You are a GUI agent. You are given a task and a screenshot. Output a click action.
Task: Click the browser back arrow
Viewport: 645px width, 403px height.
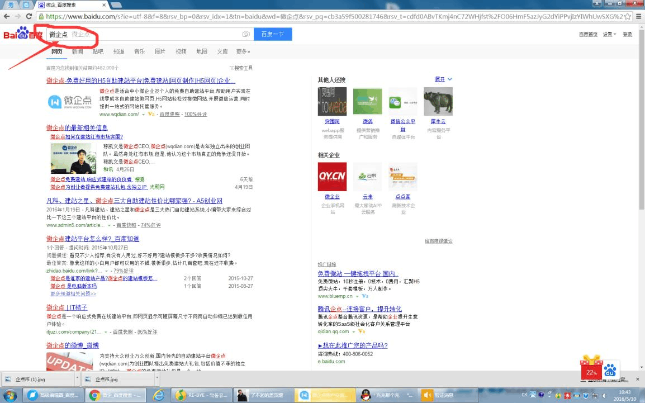(7, 16)
